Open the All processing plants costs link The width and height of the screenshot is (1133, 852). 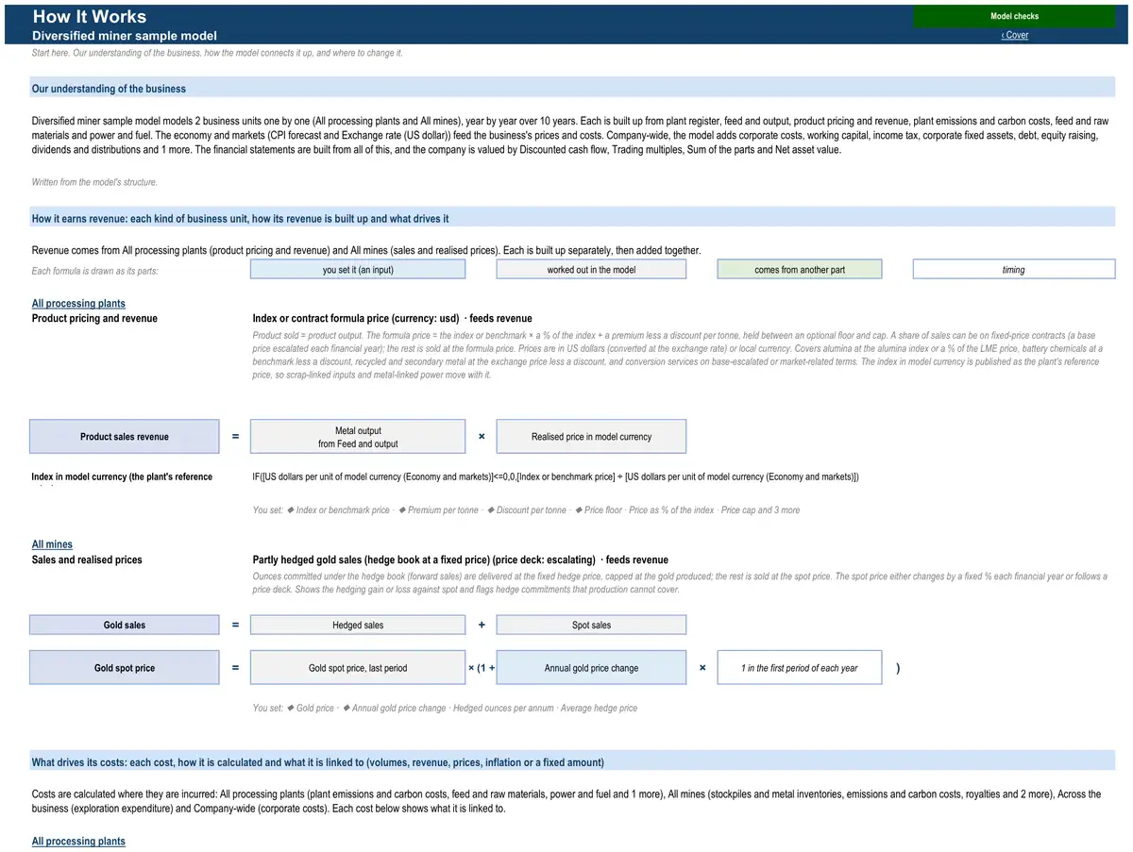coord(78,842)
